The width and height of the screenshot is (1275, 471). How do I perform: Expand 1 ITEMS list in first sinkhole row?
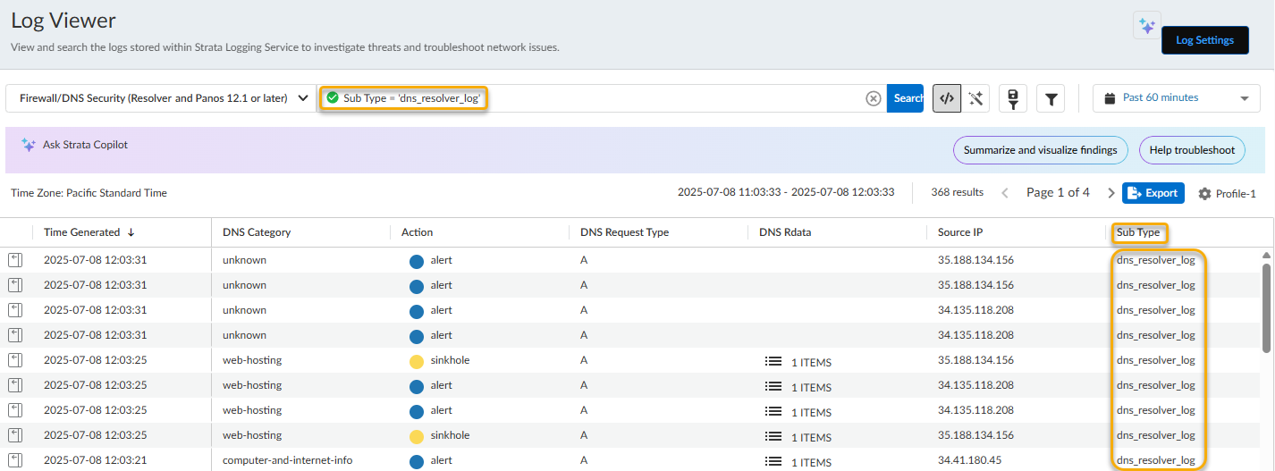point(798,362)
